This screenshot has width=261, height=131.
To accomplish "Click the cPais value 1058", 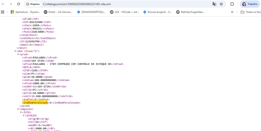I will pyautogui.click(x=36, y=25).
